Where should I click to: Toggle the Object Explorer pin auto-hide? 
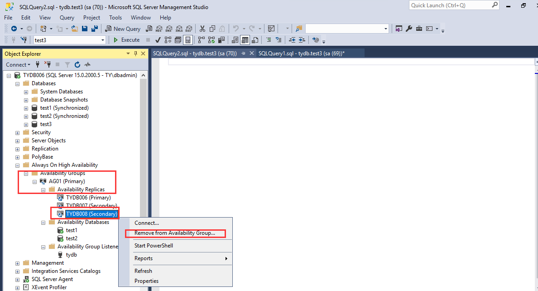(x=135, y=53)
